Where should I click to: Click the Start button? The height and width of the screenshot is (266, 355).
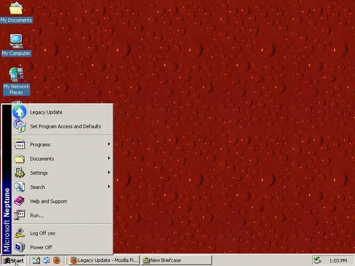[13, 261]
